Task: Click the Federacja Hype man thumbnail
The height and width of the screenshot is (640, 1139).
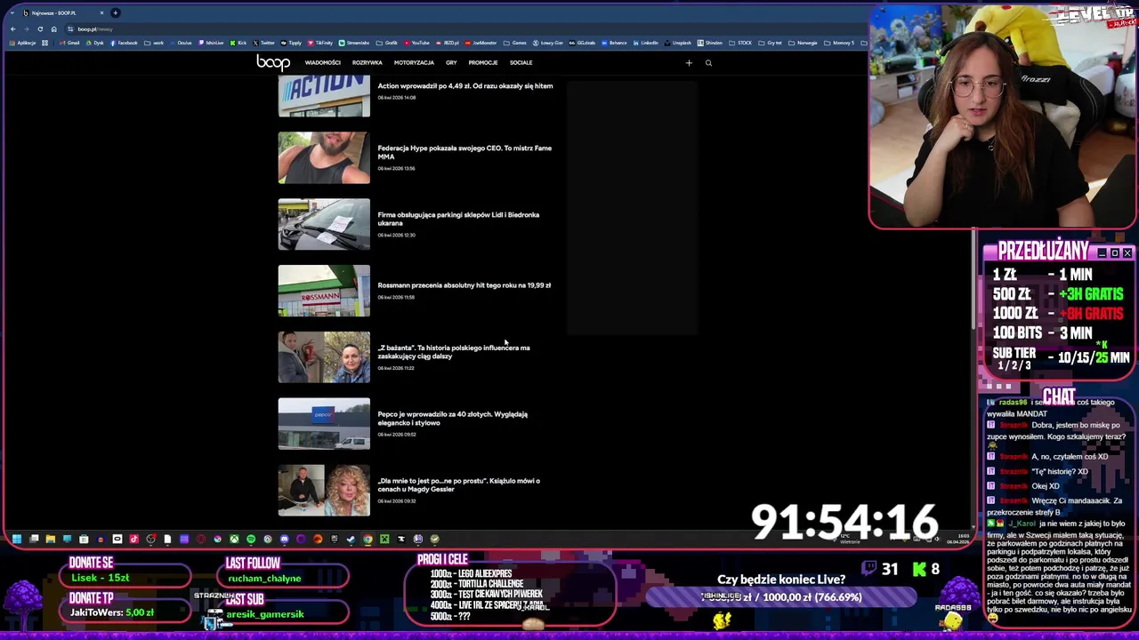Action: coord(324,157)
